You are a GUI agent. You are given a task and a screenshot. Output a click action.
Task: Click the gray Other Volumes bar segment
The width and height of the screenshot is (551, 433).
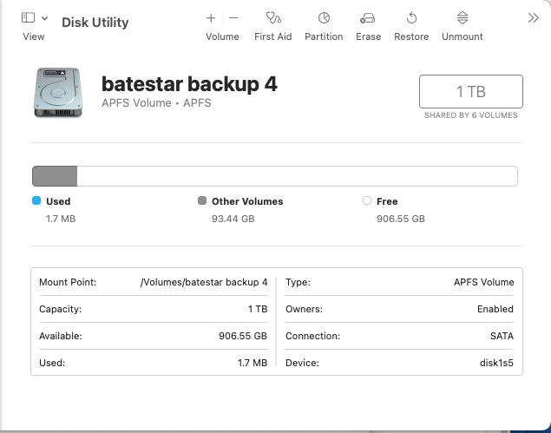coord(55,176)
